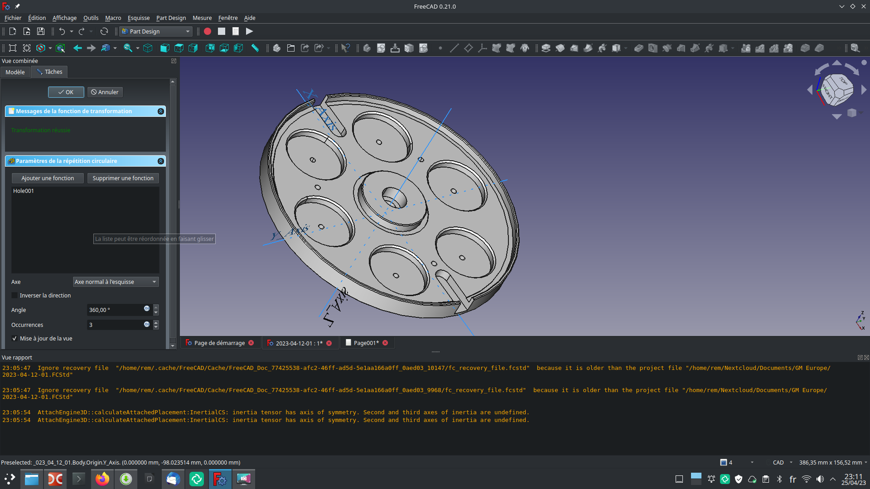The image size is (870, 489).
Task: Select the Create sketch icon
Action: [x=381, y=48]
